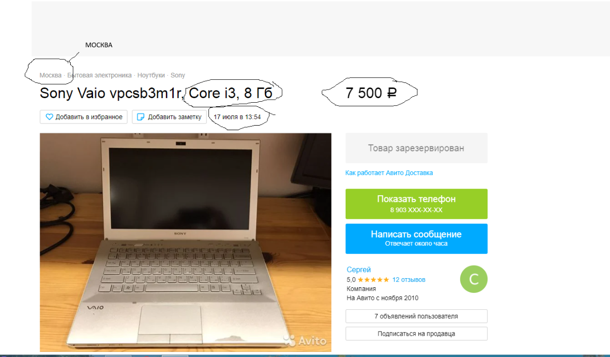Image resolution: width=610 pixels, height=357 pixels.
Task: View 7 объявлений пользователя
Action: (416, 316)
